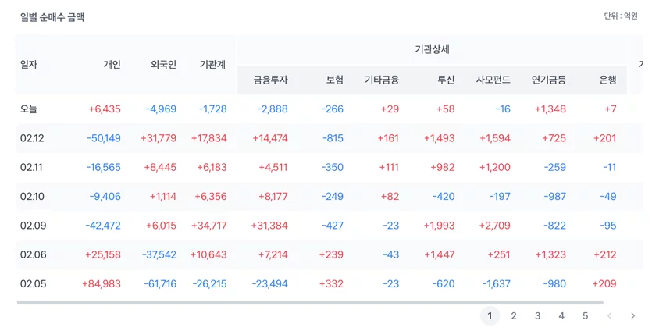Click the 기관상세 group header
The height and width of the screenshot is (331, 652).
432,49
